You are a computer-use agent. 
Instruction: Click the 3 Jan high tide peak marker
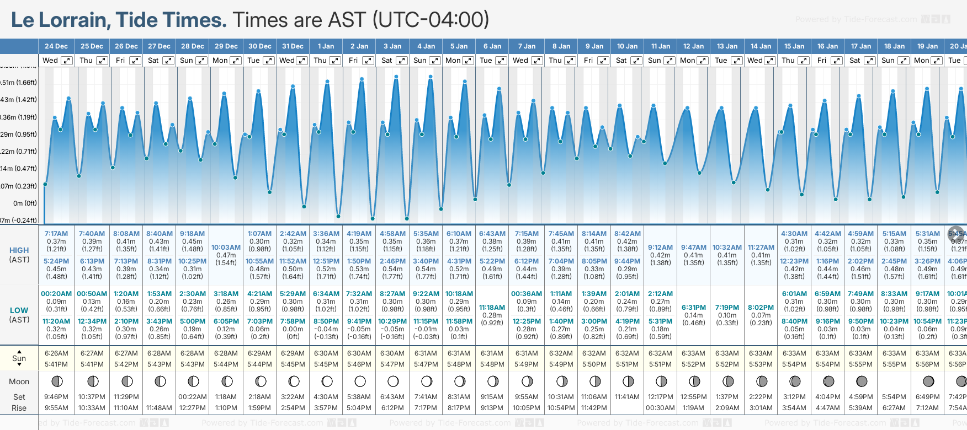click(396, 77)
